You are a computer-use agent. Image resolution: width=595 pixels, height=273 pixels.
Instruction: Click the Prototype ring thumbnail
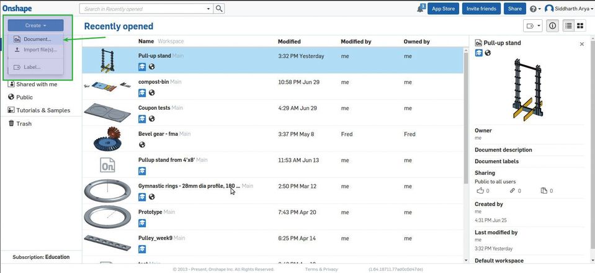pos(107,217)
